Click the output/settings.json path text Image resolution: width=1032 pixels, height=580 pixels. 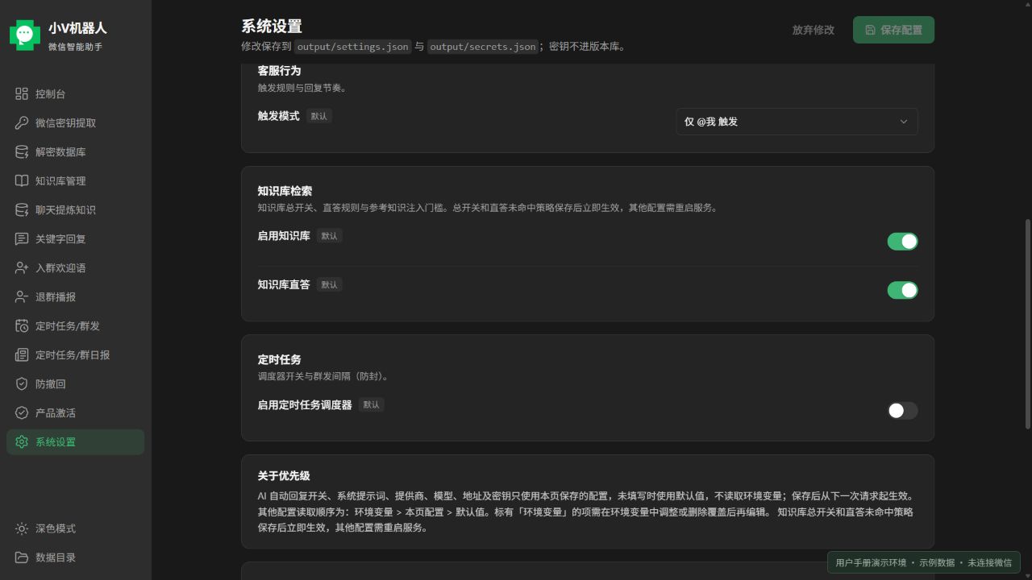tap(353, 47)
